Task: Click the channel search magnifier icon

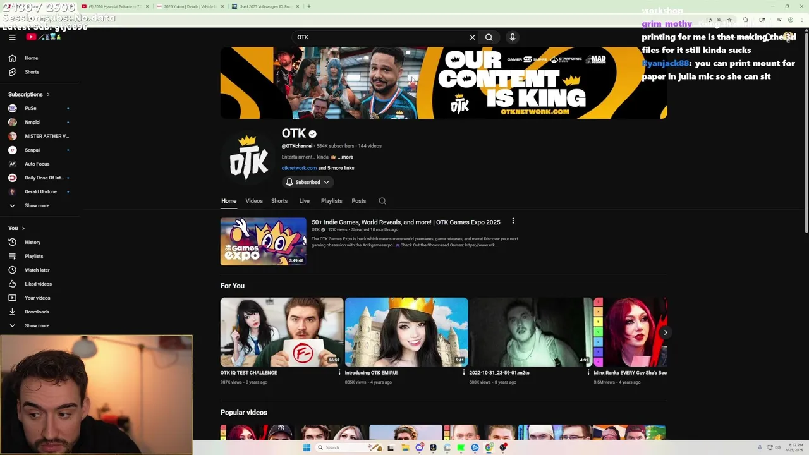Action: 382,201
